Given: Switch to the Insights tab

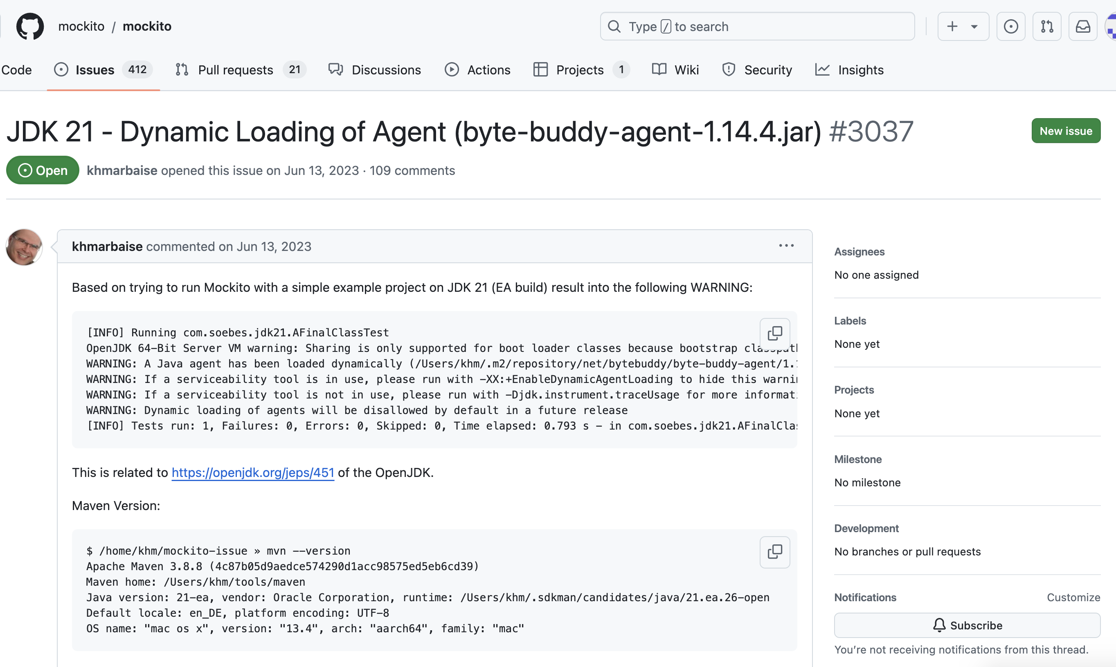Looking at the screenshot, I should (x=849, y=69).
